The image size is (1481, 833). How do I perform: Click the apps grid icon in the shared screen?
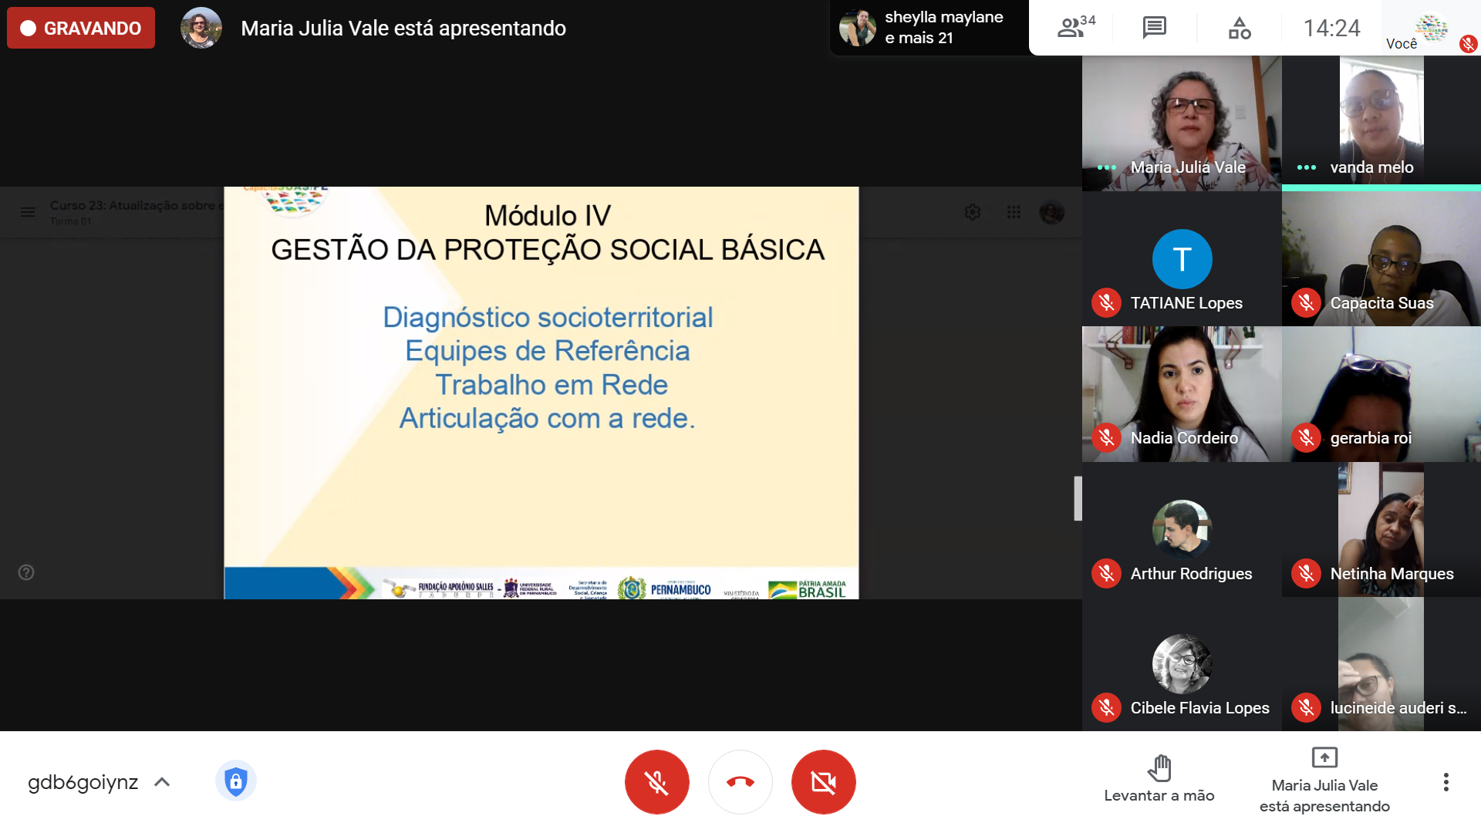[1014, 212]
